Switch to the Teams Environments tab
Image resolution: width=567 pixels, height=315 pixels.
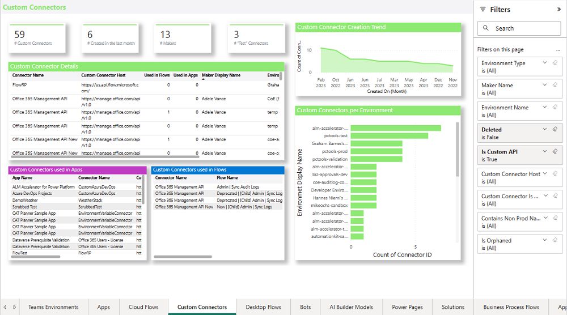[53, 307]
